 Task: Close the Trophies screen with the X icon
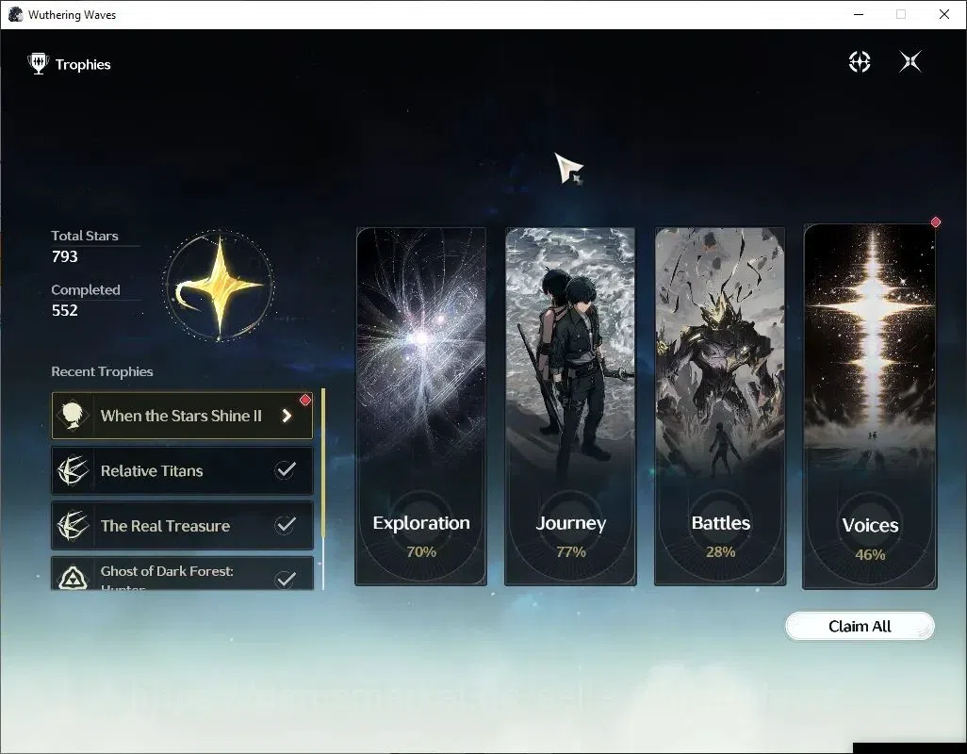pyautogui.click(x=910, y=61)
